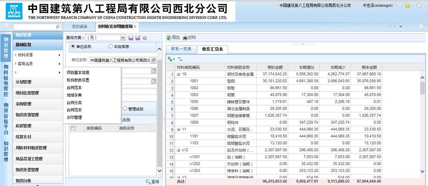Click the 型钢 cell in row 1001

click(241, 81)
